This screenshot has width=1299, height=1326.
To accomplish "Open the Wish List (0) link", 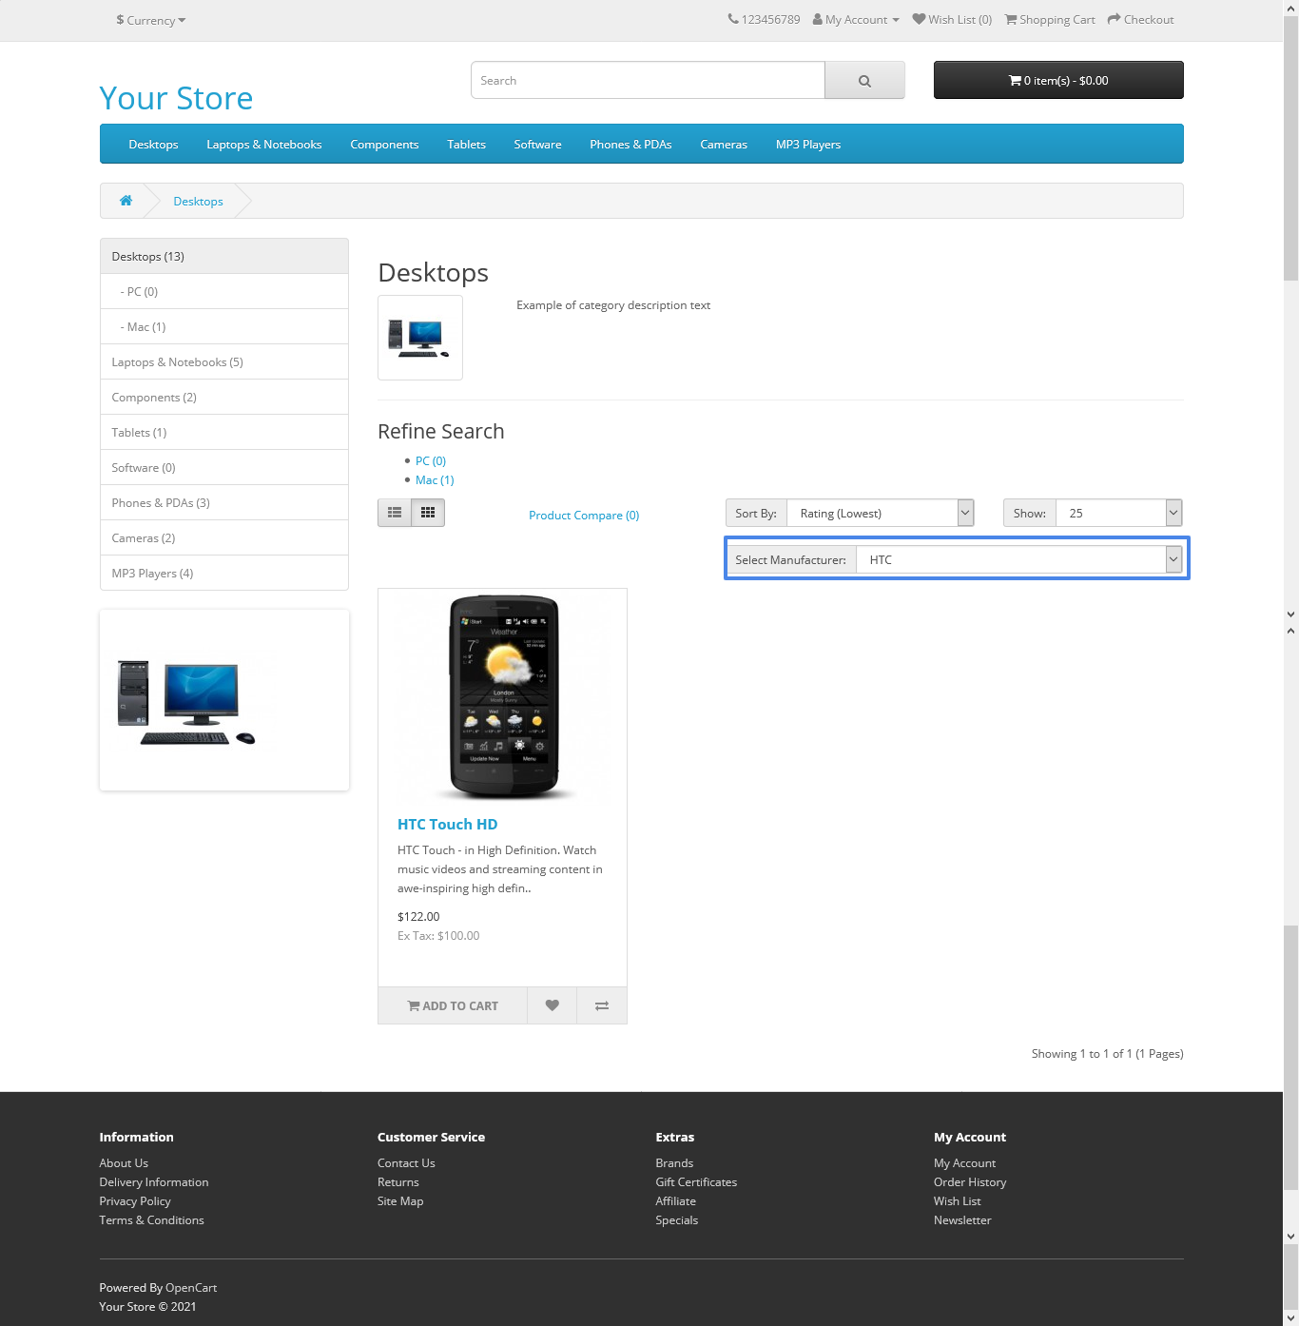I will click(952, 20).
